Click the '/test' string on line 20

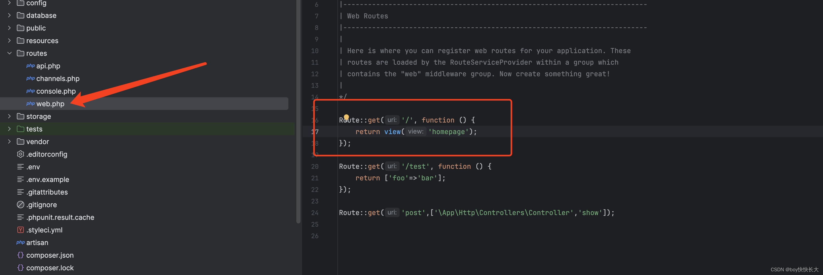[x=415, y=166]
